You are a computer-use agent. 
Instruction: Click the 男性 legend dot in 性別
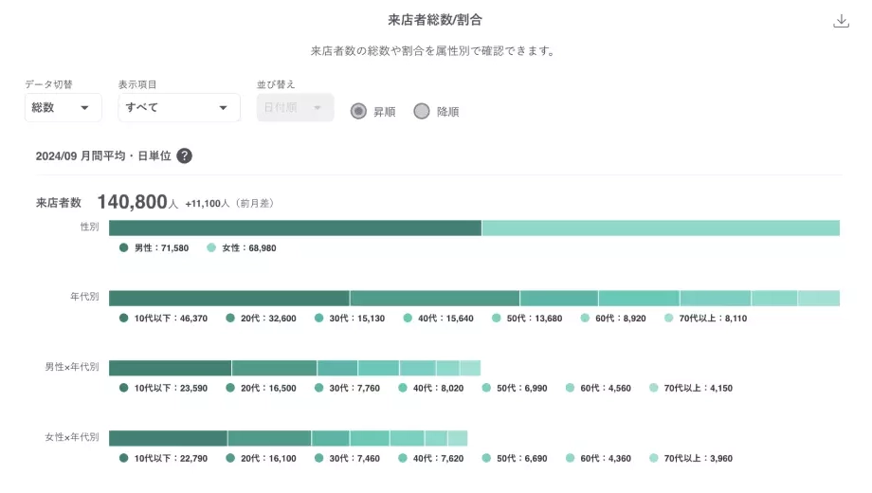123,247
